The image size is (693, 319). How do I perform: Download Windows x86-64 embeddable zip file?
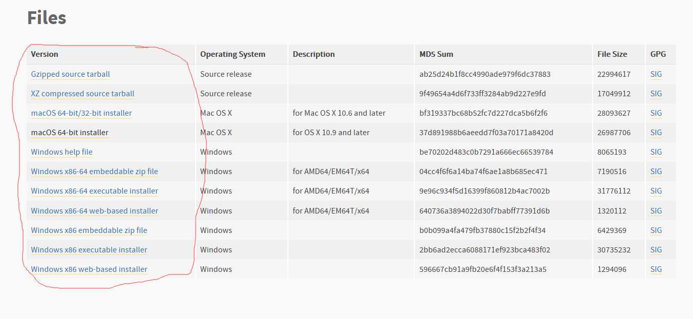(94, 172)
